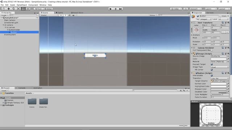Open Rect Transform gear menu
This screenshot has width=232, height=130.
228,22
